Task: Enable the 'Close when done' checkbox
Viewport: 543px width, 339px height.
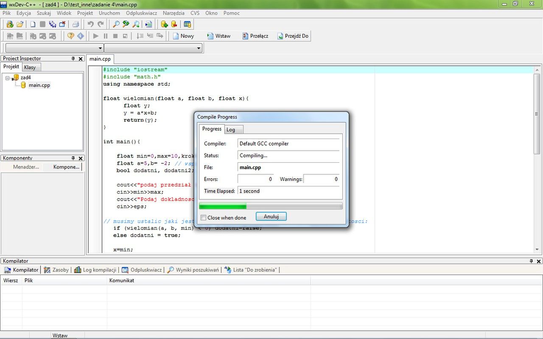Action: pos(204,217)
